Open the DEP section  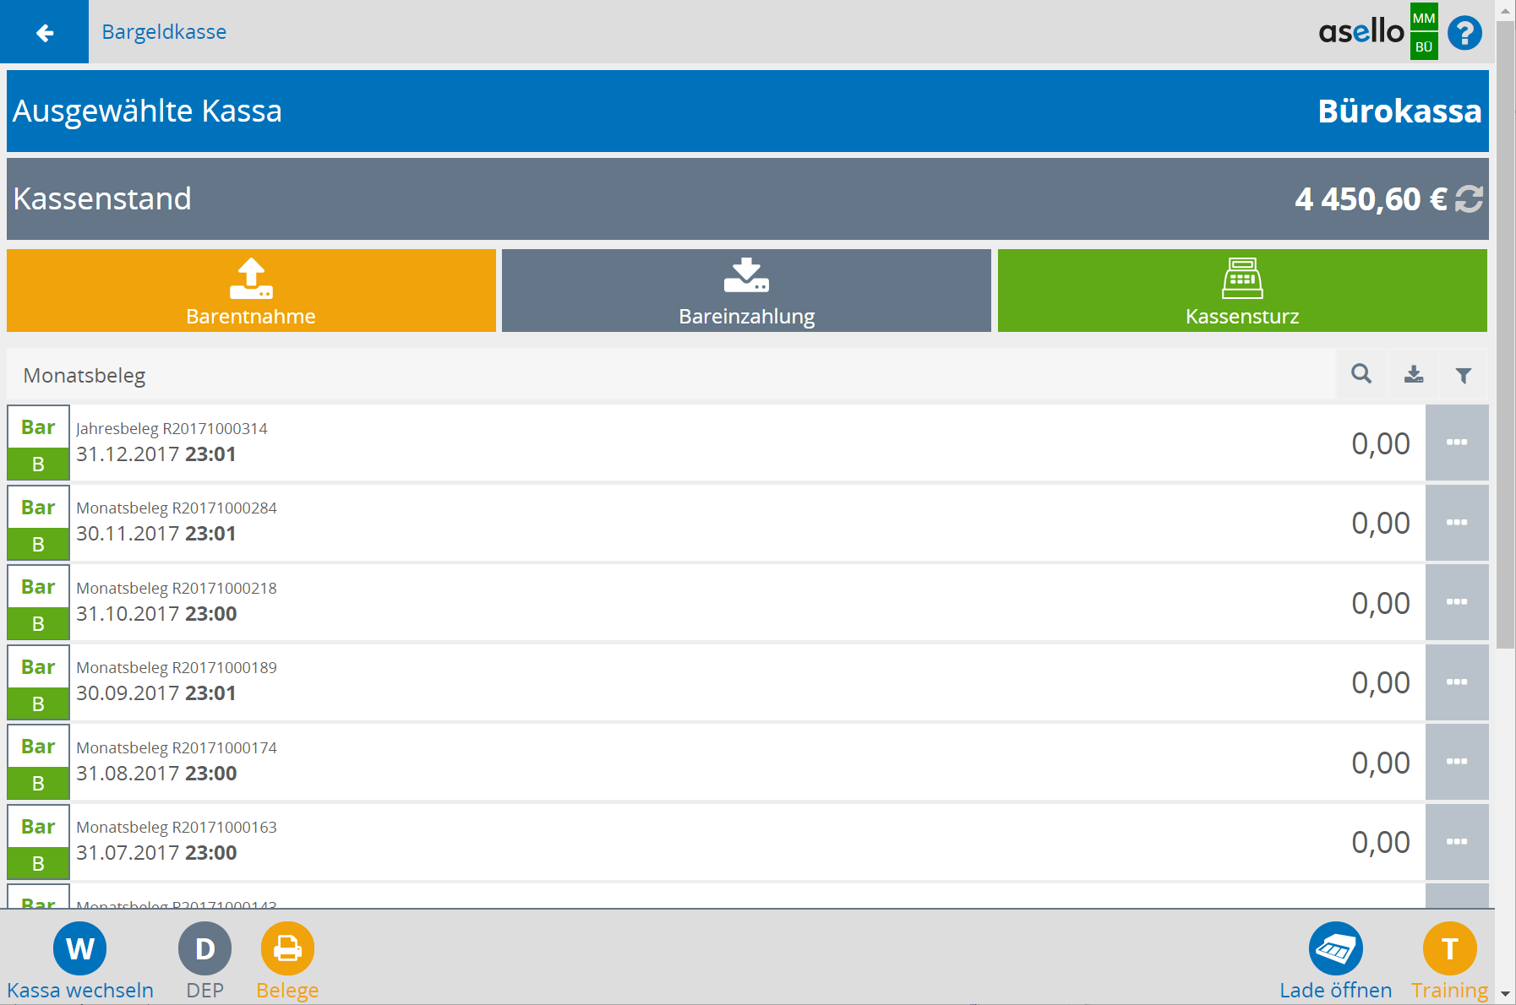tap(204, 949)
